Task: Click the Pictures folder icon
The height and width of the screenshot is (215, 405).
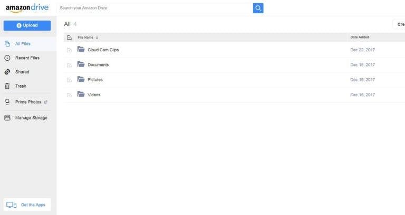Action: (x=81, y=79)
